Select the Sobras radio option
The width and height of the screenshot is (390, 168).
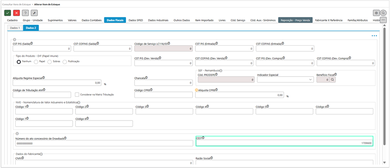50,62
